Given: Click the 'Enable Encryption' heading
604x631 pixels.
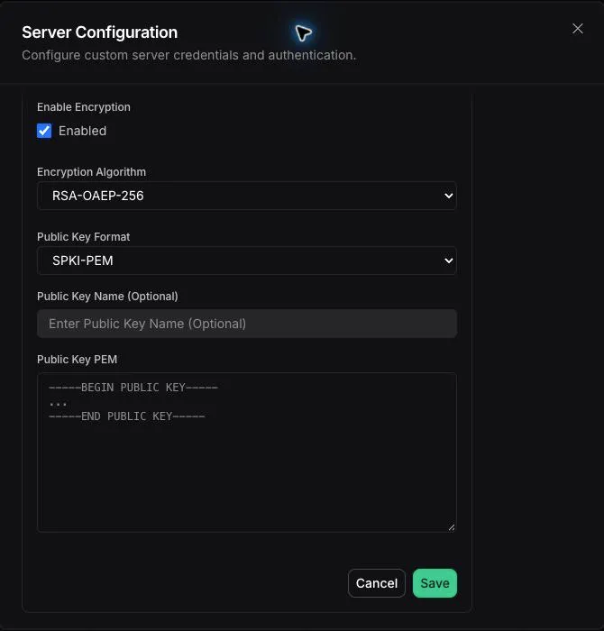Looking at the screenshot, I should [x=84, y=107].
